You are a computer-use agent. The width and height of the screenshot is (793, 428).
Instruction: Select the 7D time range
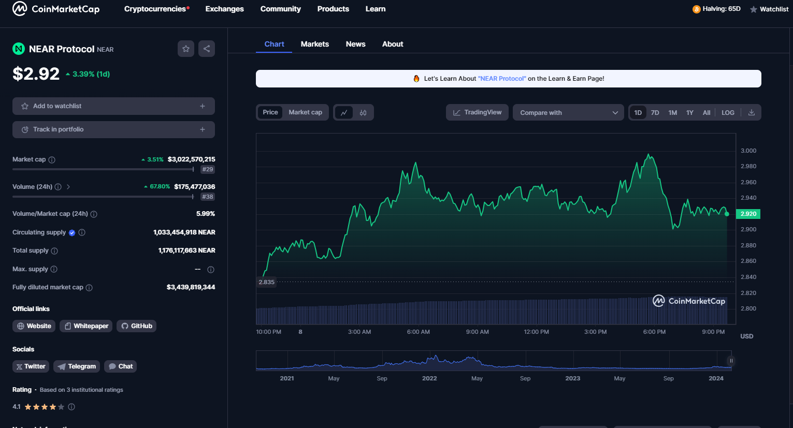coord(655,112)
